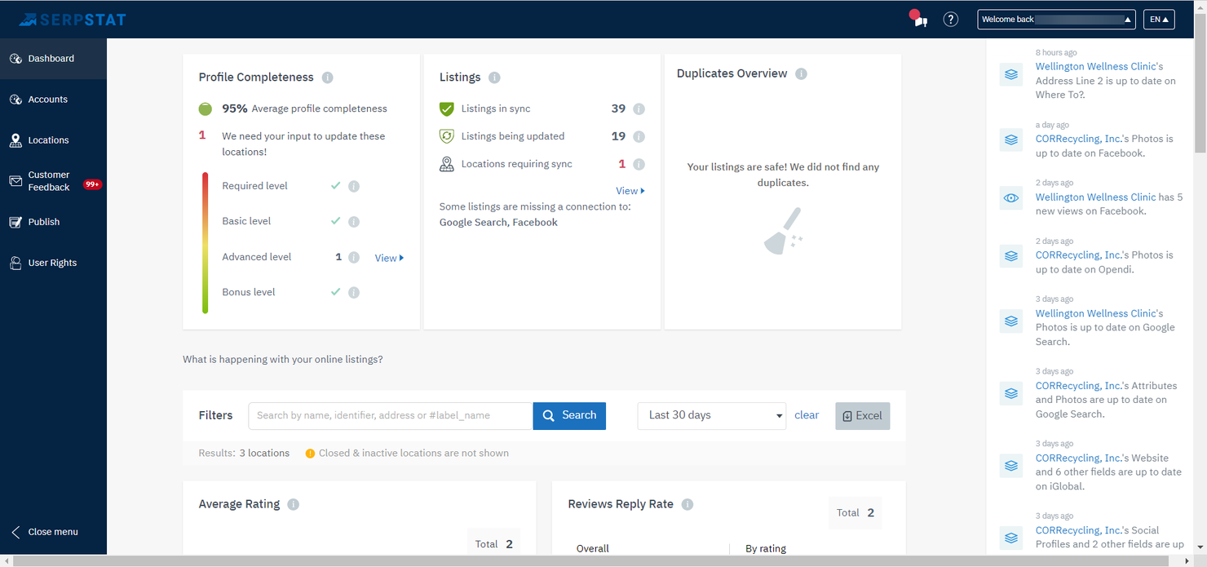The height and width of the screenshot is (567, 1207).
Task: Export results with the Excel button
Action: 862,416
